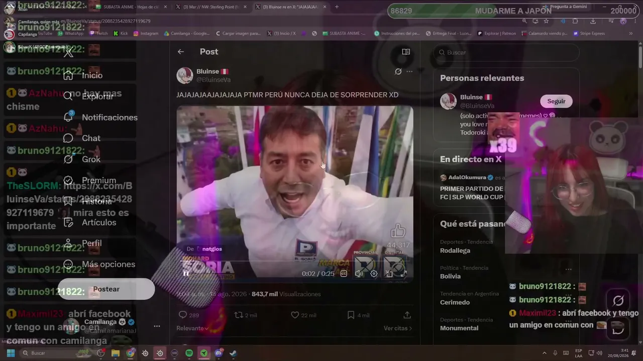Open the reader view icon beside Post header
This screenshot has width=643, height=361.
[406, 52]
